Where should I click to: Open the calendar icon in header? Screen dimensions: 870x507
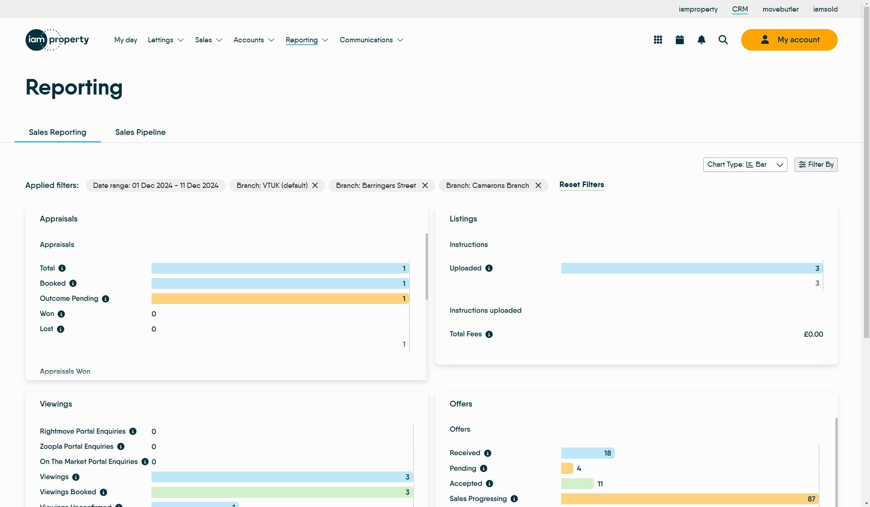pyautogui.click(x=680, y=40)
